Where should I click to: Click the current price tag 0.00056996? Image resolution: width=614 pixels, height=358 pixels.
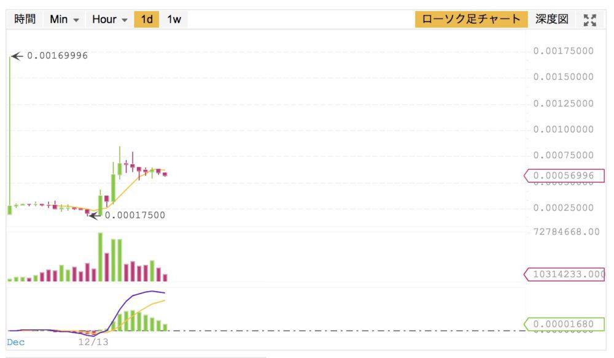point(563,176)
